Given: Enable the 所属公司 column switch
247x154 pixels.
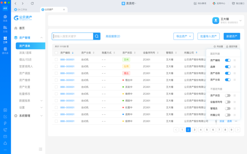Looking at the screenshot, I should pos(228,115).
